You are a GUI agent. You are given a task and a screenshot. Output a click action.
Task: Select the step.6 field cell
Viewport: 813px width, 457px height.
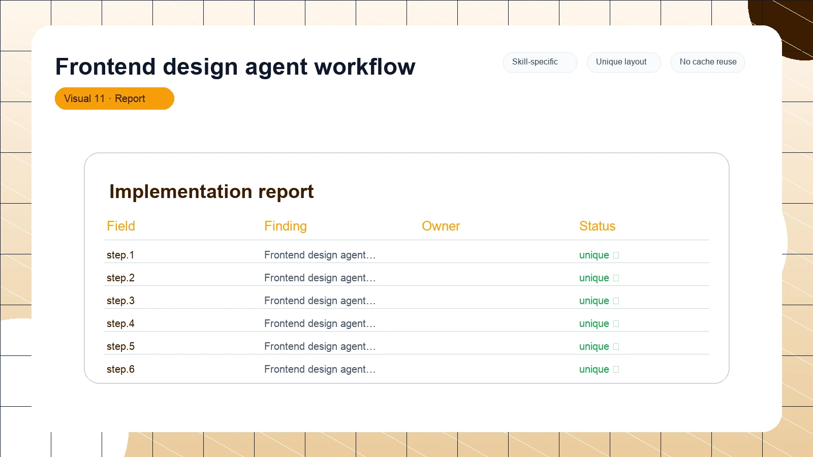click(120, 369)
